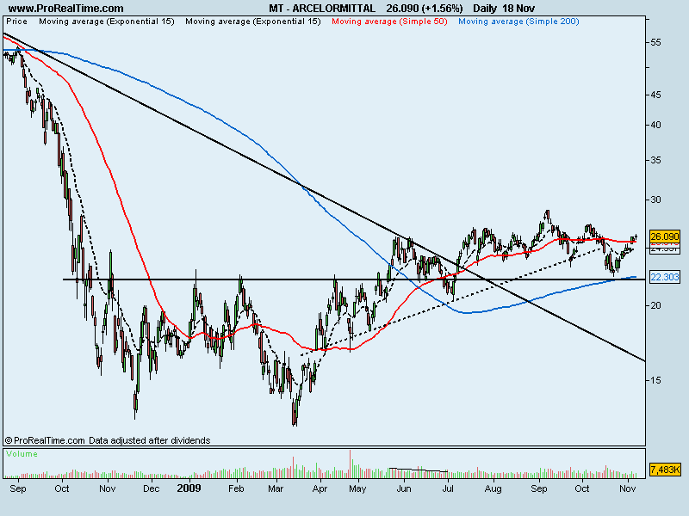
Task: Click the green Volume panel label
Action: (22, 454)
